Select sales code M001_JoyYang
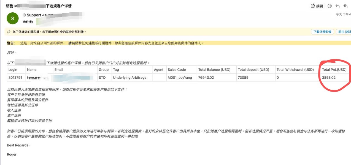Image resolution: width=351 pixels, height=165 pixels. 180,78
